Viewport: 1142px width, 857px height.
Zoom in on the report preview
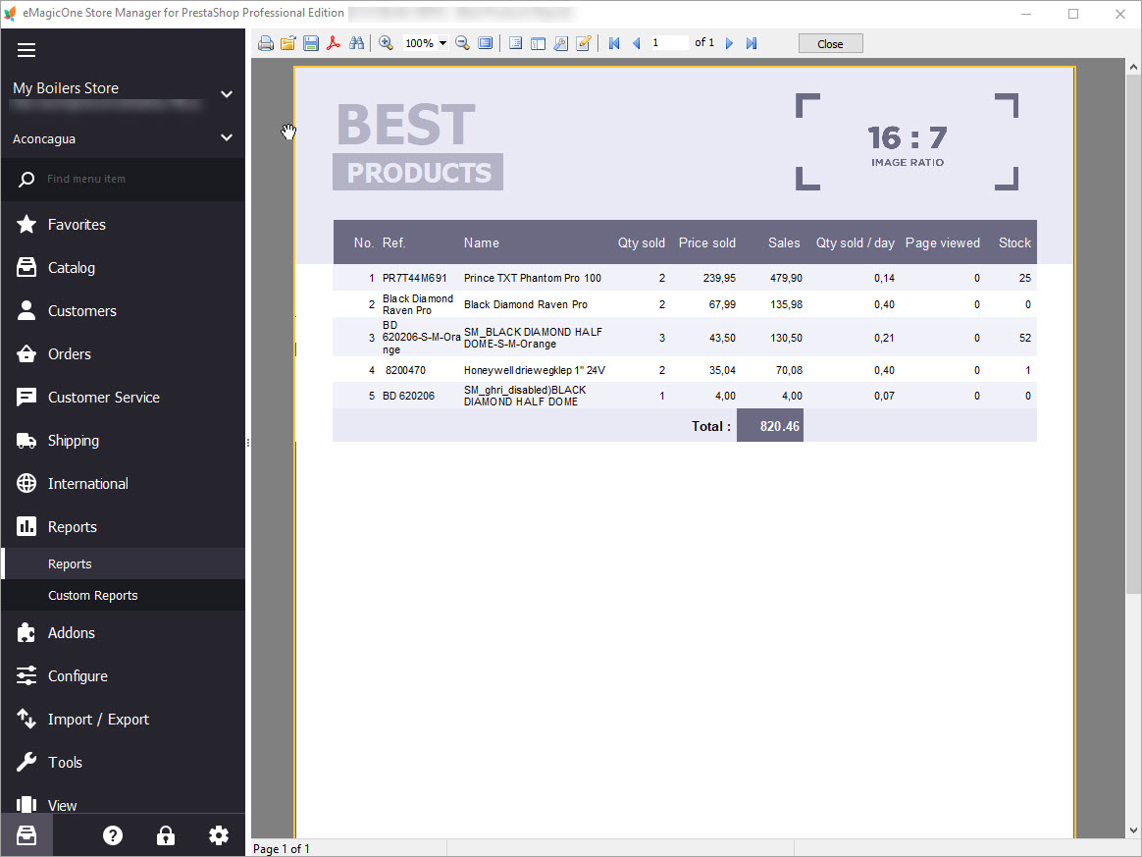pos(386,44)
